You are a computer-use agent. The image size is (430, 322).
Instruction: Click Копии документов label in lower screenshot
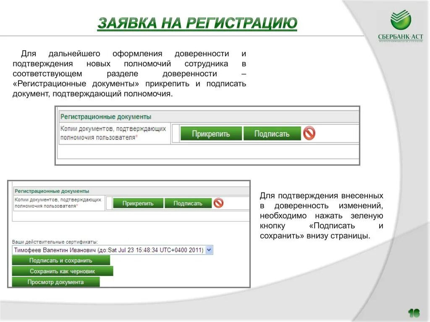click(58, 203)
